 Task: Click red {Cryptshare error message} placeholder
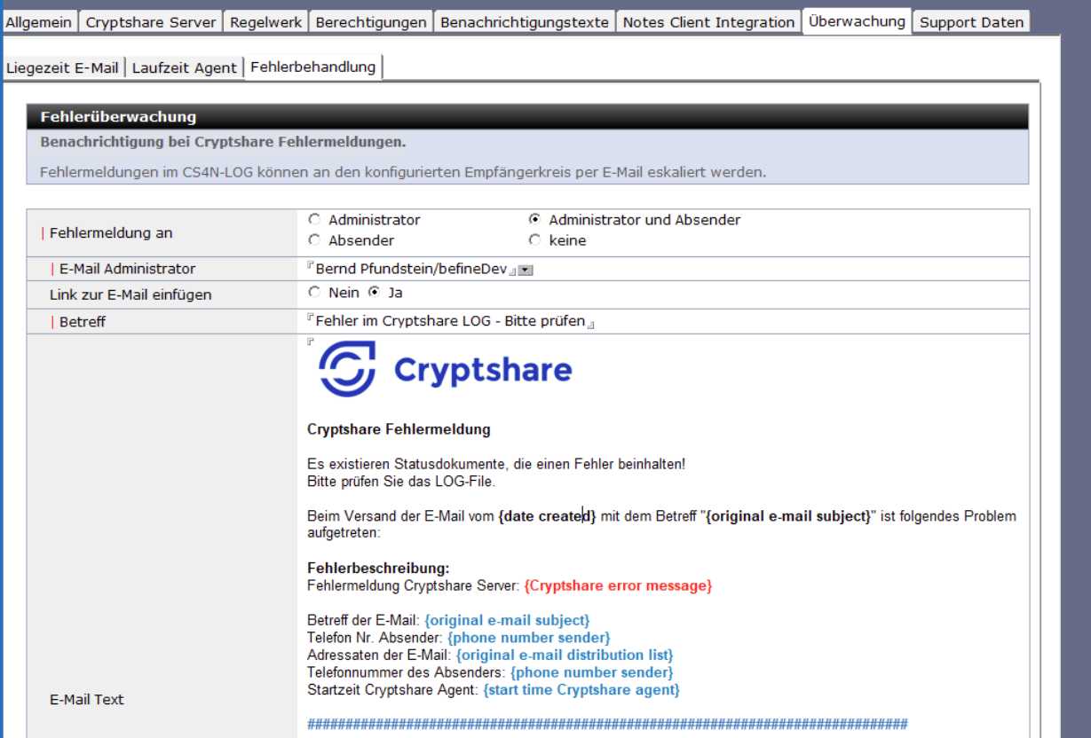pyautogui.click(x=618, y=585)
